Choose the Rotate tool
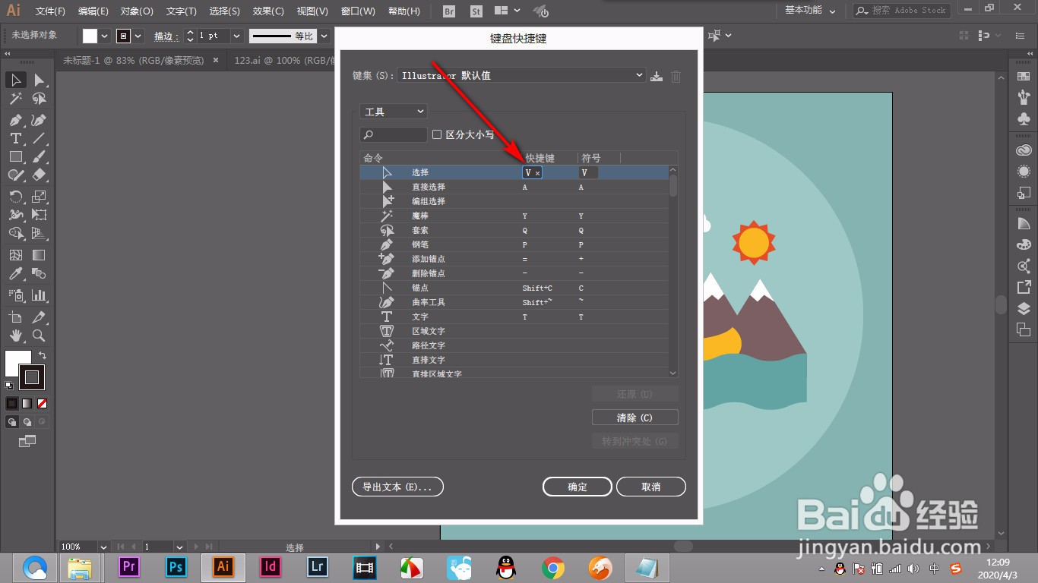The image size is (1038, 583). click(16, 197)
